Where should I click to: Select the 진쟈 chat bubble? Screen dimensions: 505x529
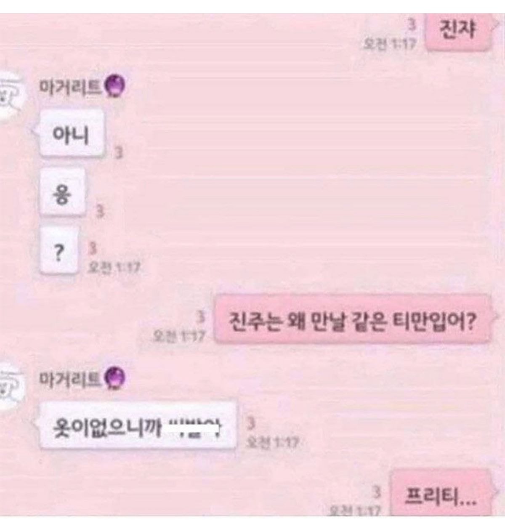click(458, 32)
